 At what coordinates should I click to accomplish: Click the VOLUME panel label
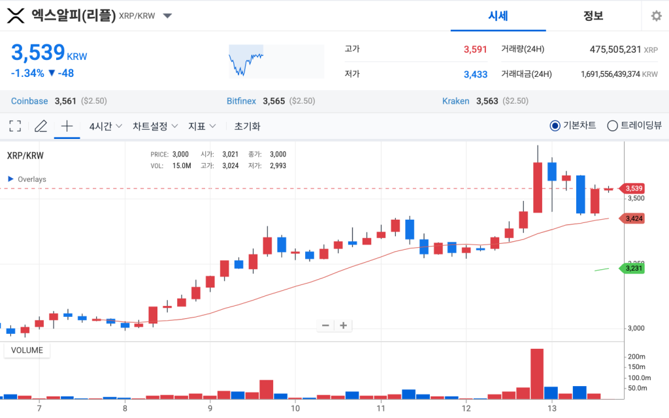point(27,350)
